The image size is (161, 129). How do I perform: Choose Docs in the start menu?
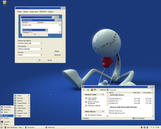point(7,112)
